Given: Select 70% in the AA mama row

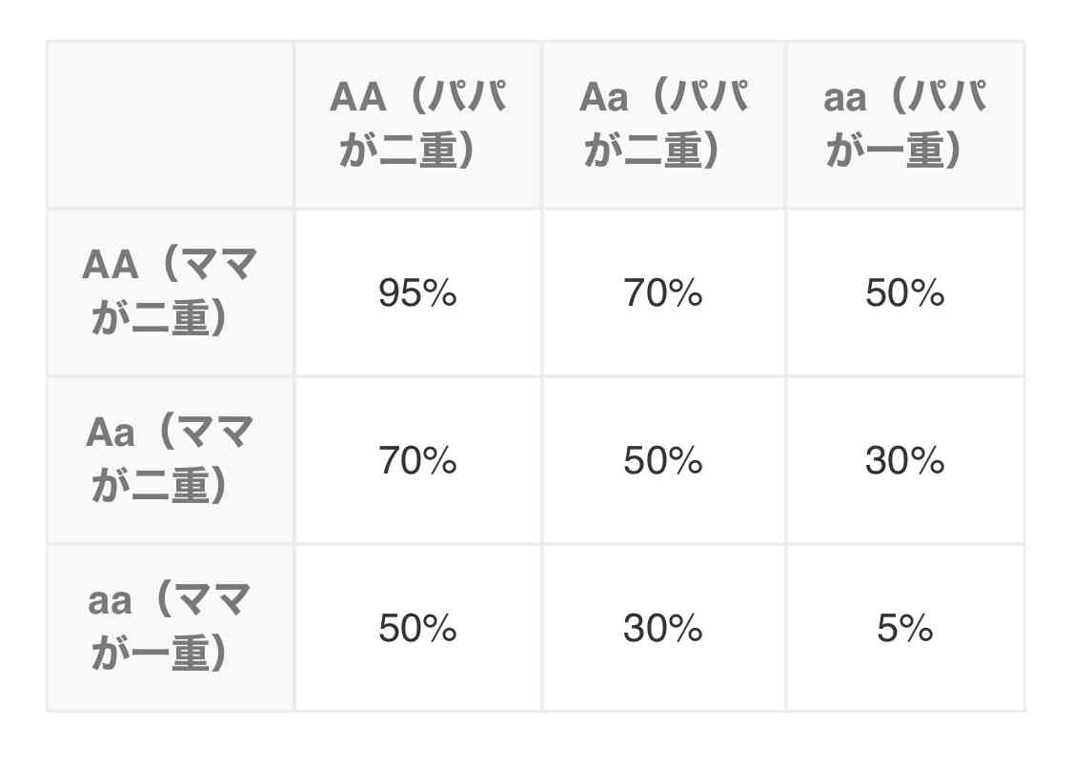Looking at the screenshot, I should pos(663,292).
